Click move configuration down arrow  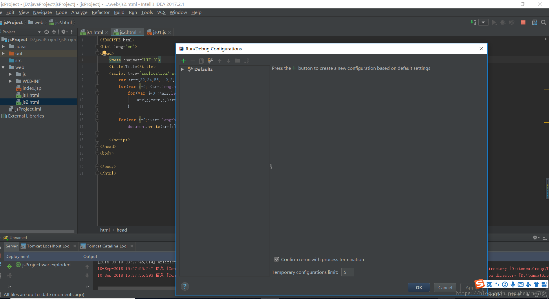pos(228,61)
